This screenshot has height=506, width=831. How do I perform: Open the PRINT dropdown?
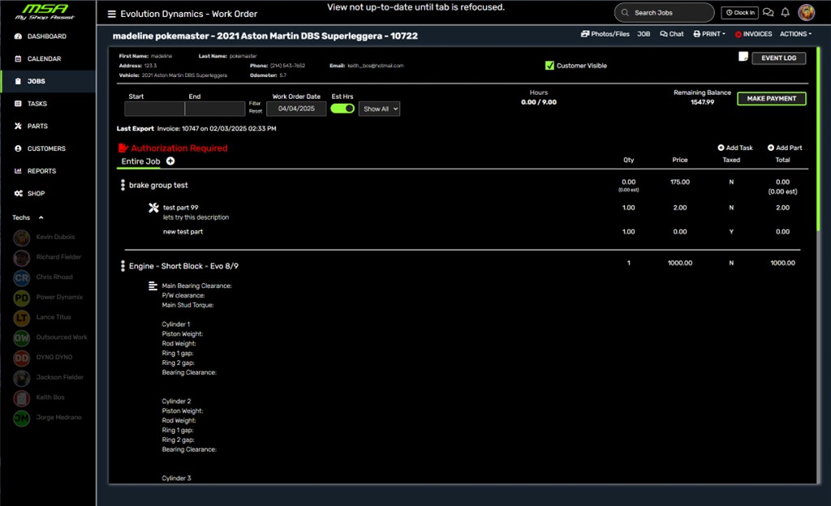(709, 34)
